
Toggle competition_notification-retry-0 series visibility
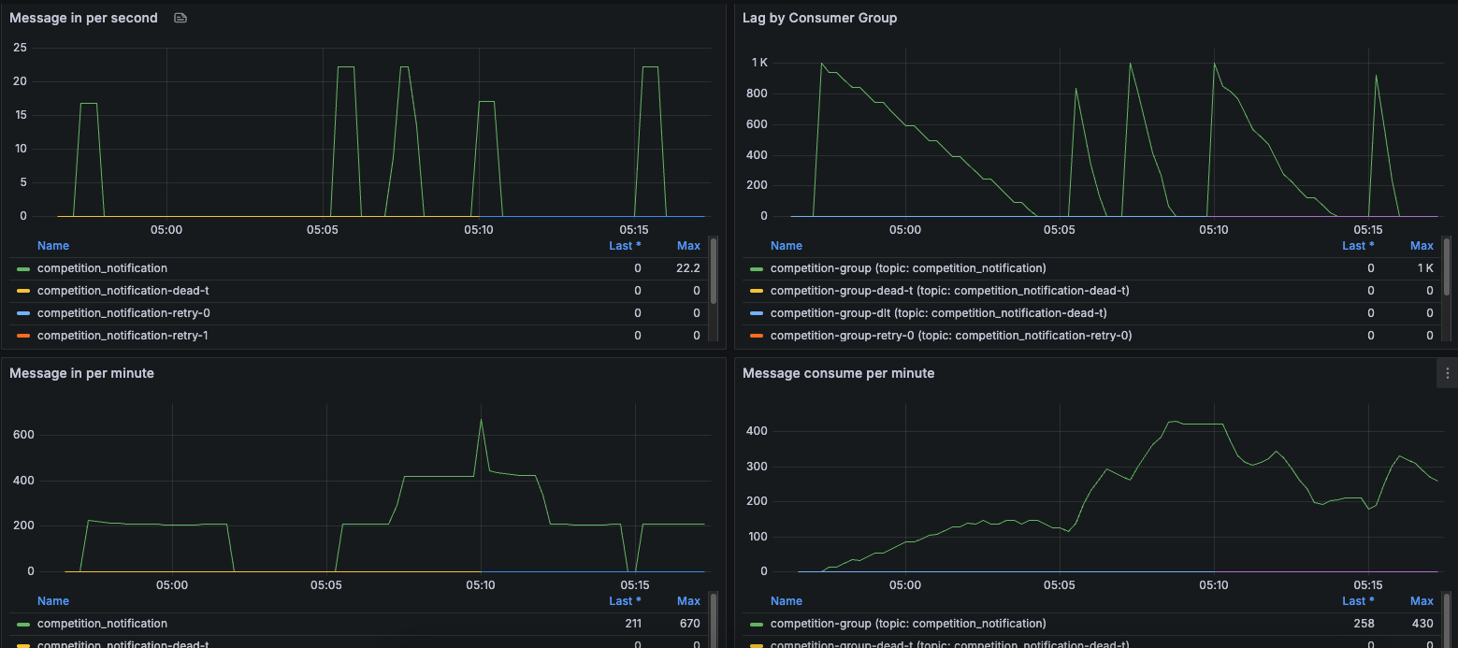pyautogui.click(x=123, y=313)
